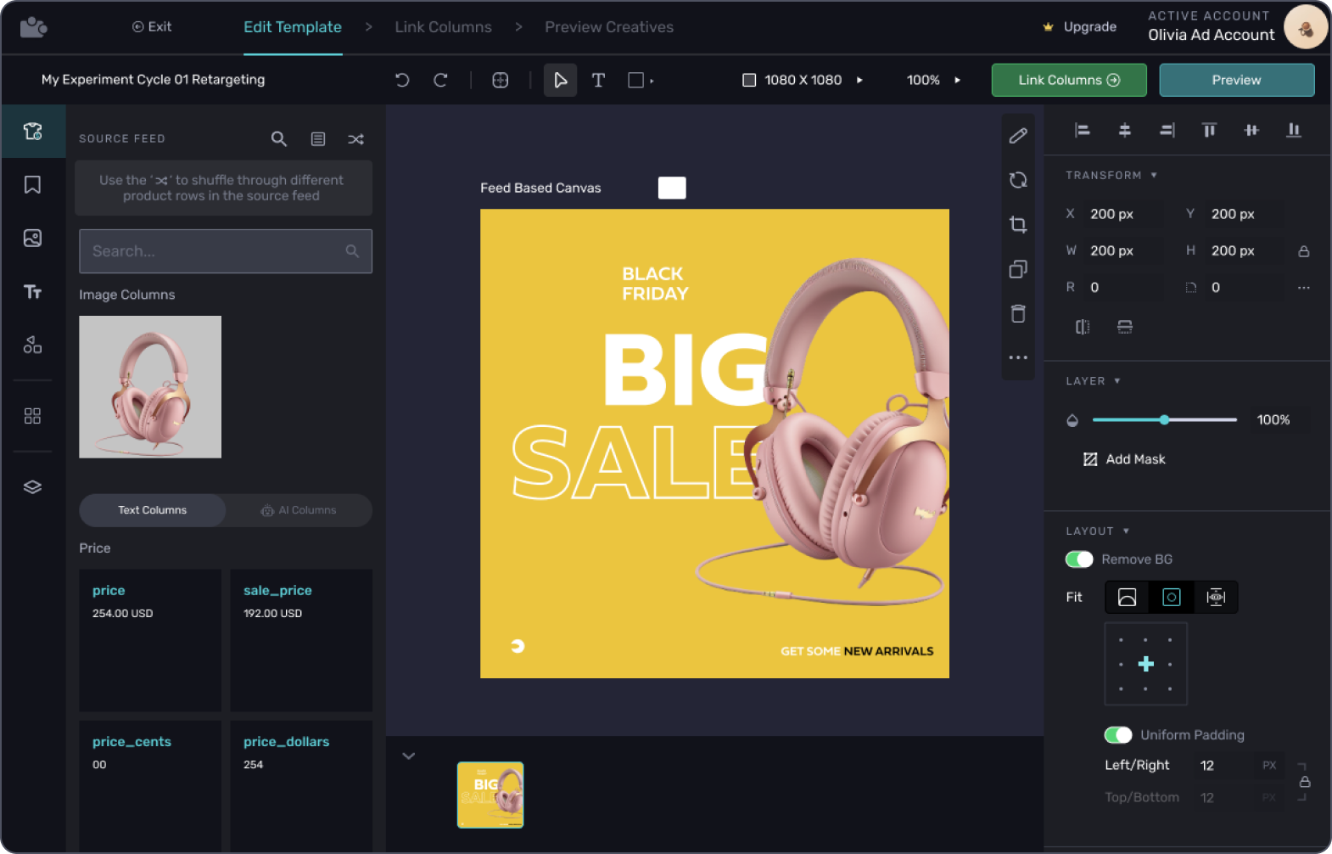The height and width of the screenshot is (854, 1332).
Task: Click the trash delete icon
Action: coord(1018,314)
